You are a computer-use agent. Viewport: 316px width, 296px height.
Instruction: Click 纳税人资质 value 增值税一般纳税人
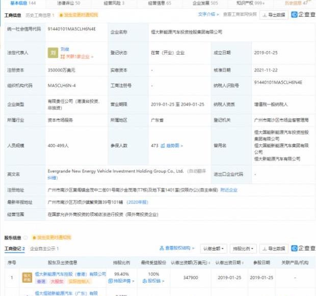point(271,104)
